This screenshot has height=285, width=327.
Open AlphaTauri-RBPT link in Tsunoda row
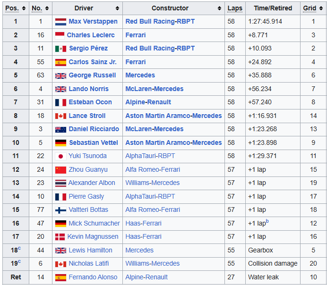click(x=150, y=156)
